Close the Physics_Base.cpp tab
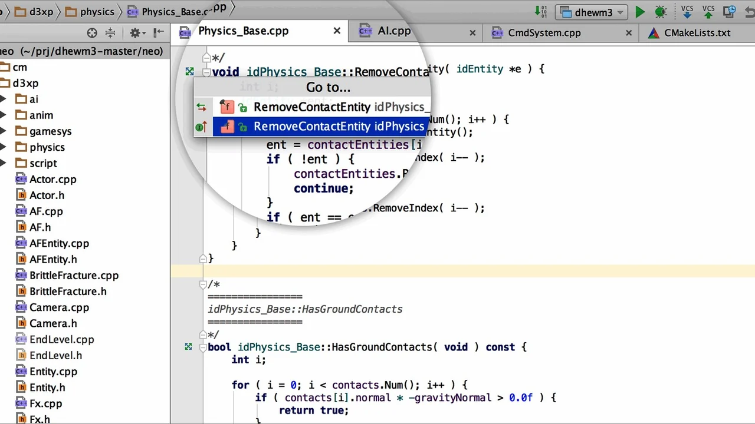The image size is (755, 424). tap(337, 31)
